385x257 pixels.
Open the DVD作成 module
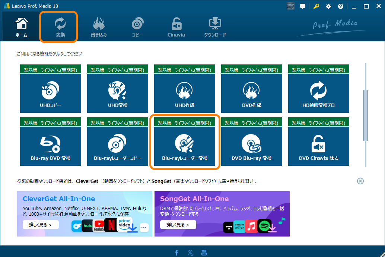(x=252, y=93)
